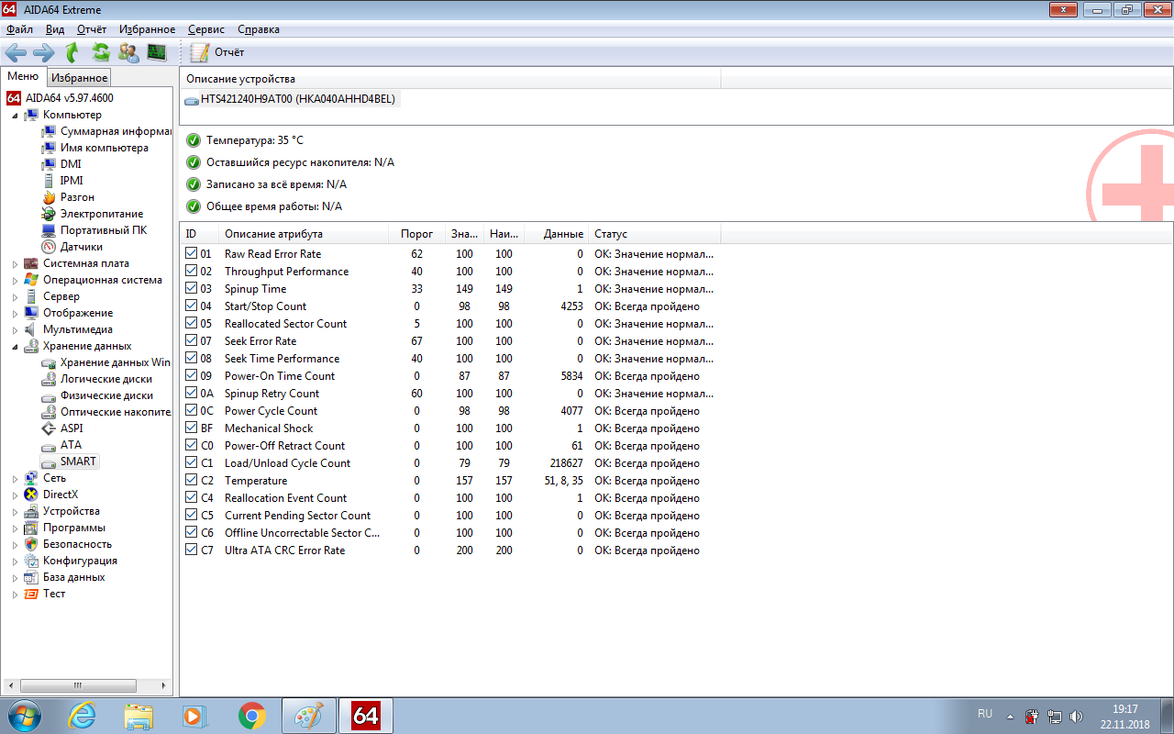Open the Windows Start button
Image resolution: width=1174 pixels, height=734 pixels.
coord(25,715)
